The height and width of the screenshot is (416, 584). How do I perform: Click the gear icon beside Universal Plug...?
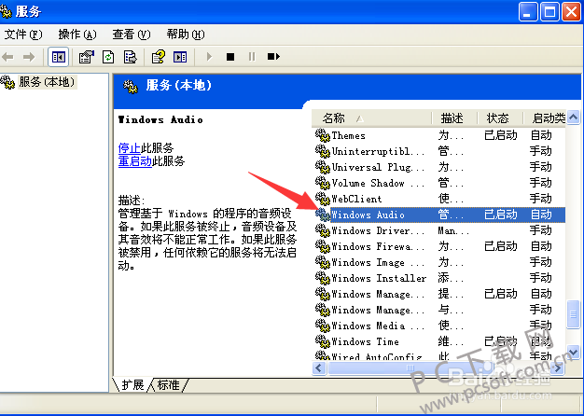pyautogui.click(x=323, y=167)
